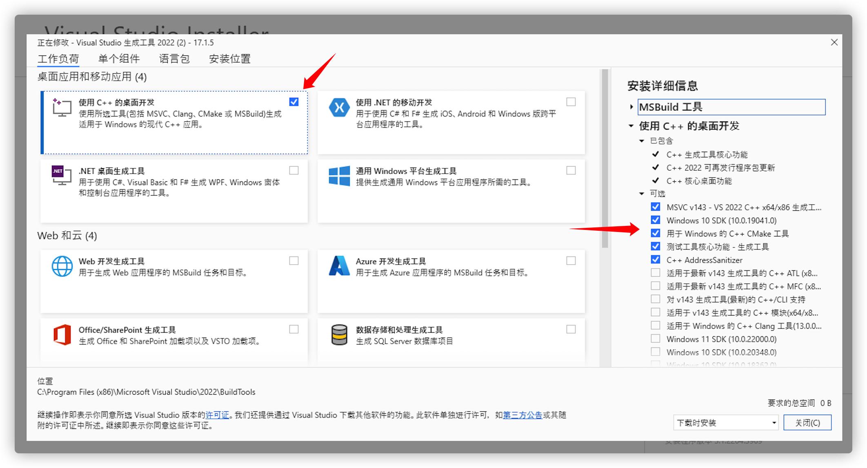Enable C++/CLI support for v143 tools
This screenshot has width=867, height=468.
click(656, 299)
